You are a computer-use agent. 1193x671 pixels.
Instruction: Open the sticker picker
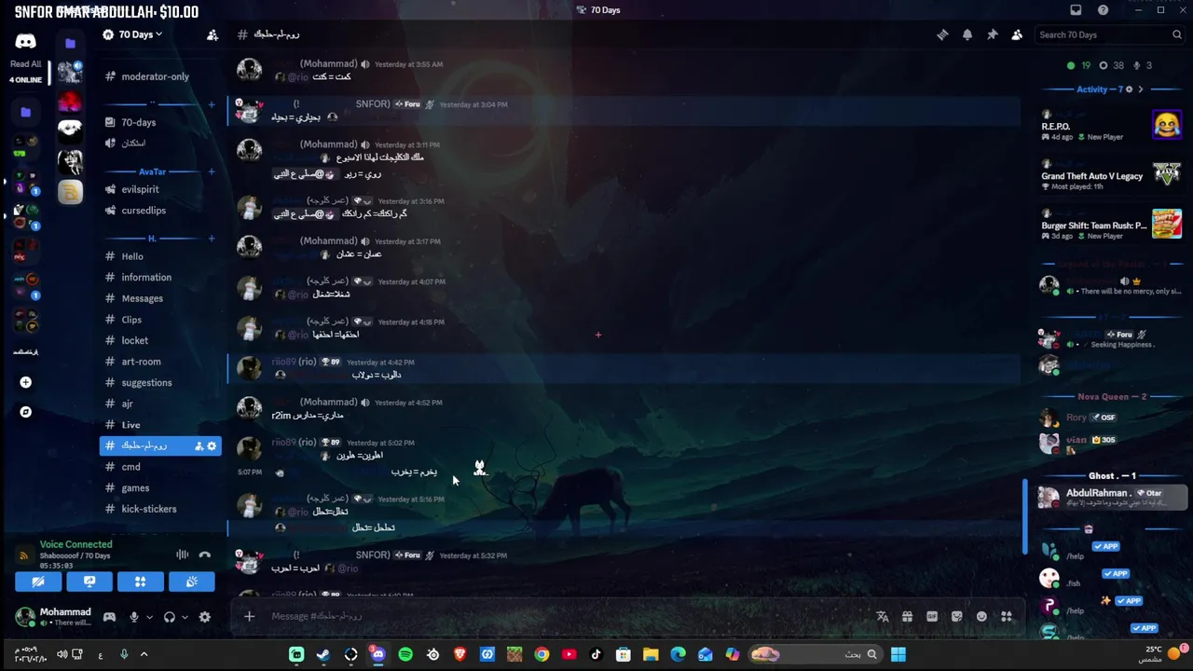(x=956, y=616)
